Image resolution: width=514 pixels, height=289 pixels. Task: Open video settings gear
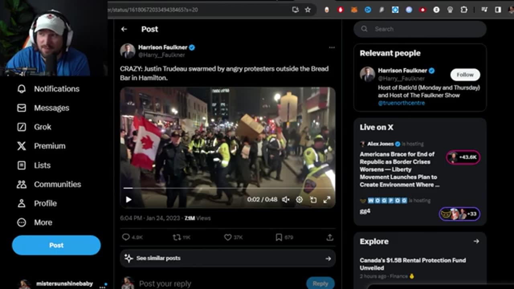coord(300,199)
